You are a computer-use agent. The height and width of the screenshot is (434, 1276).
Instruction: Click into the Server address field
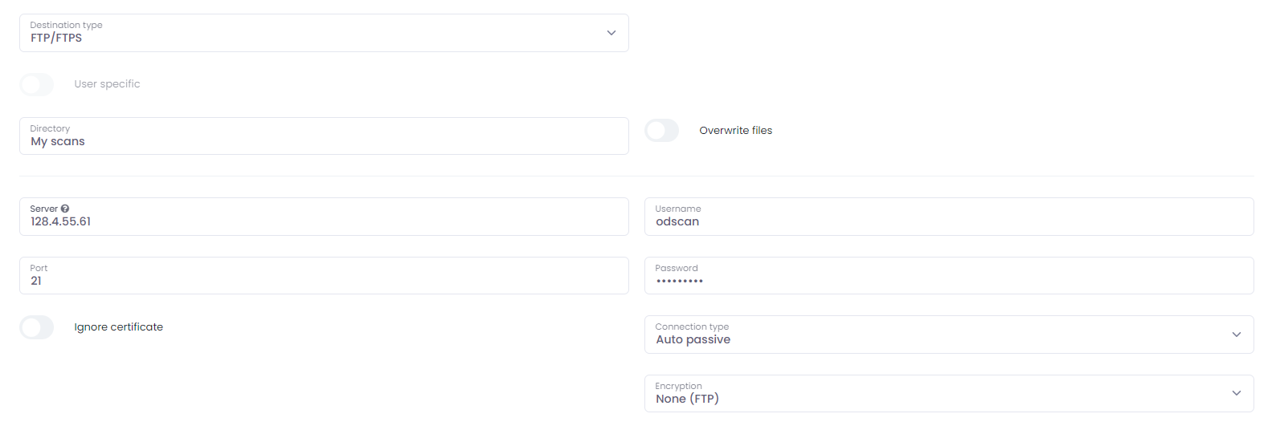pos(324,217)
